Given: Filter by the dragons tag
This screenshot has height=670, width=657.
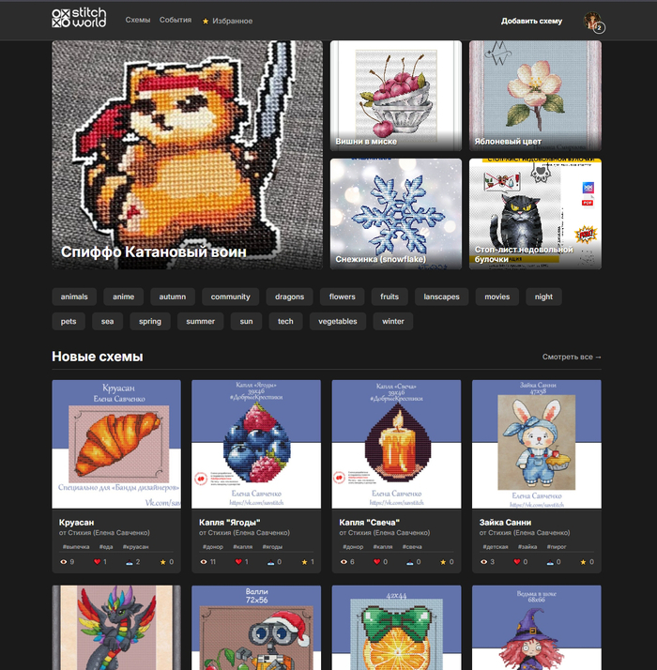Looking at the screenshot, I should tap(290, 297).
